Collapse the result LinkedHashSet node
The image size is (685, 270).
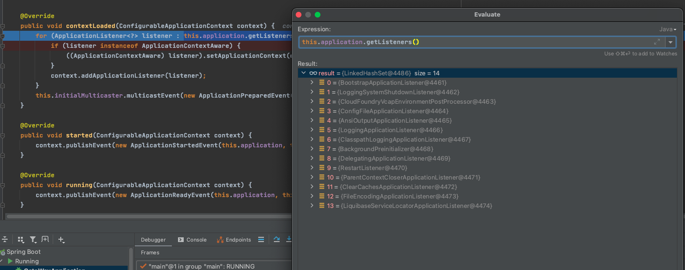(303, 73)
